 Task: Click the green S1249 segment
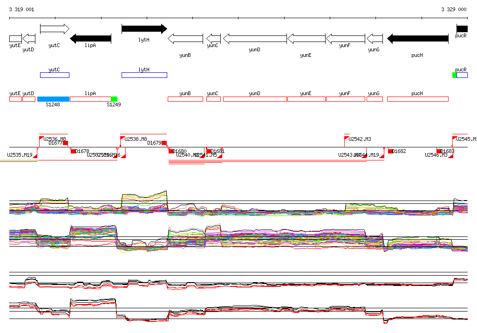(114, 99)
